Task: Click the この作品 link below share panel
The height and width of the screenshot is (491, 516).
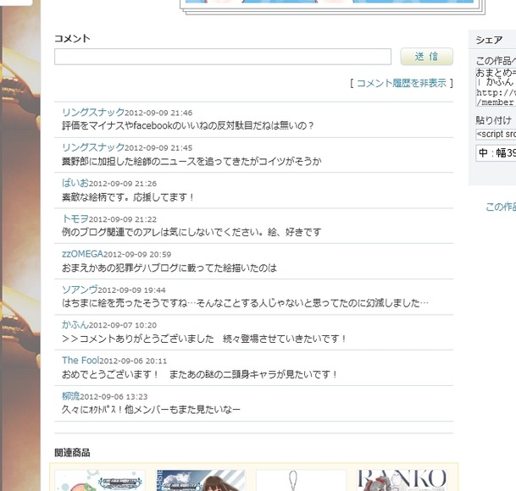Action: point(501,207)
